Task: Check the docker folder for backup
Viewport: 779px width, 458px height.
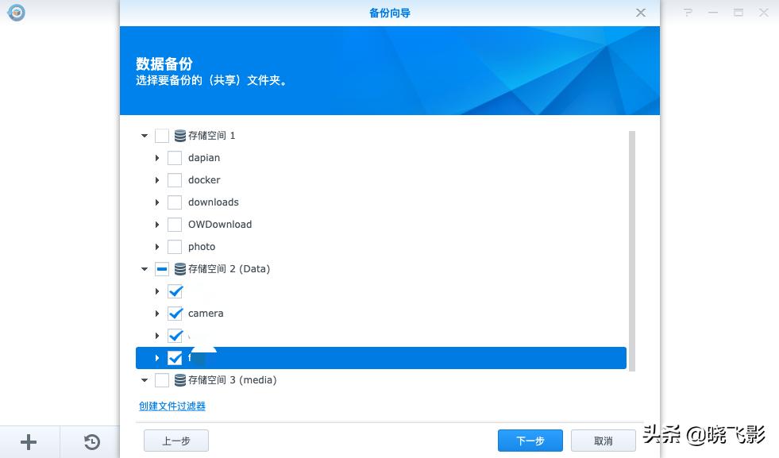Action: tap(175, 179)
